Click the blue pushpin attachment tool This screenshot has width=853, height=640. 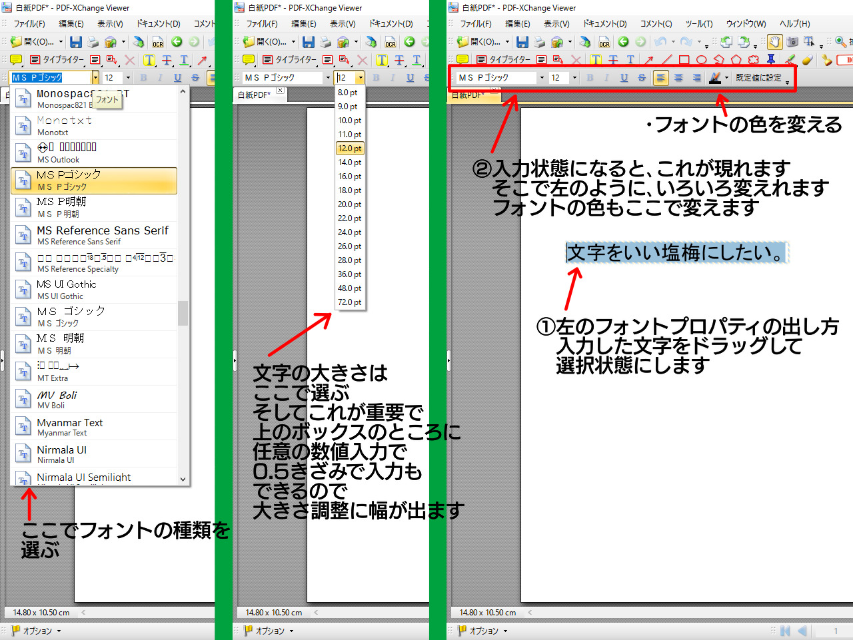[771, 60]
